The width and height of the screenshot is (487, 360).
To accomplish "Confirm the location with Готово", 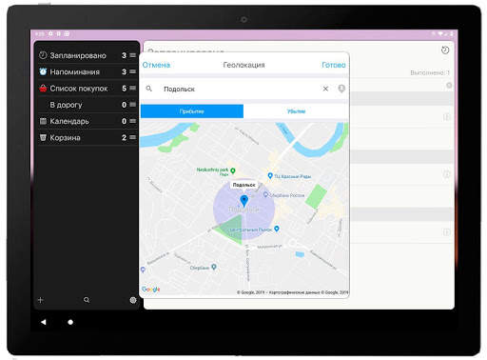I will point(334,65).
